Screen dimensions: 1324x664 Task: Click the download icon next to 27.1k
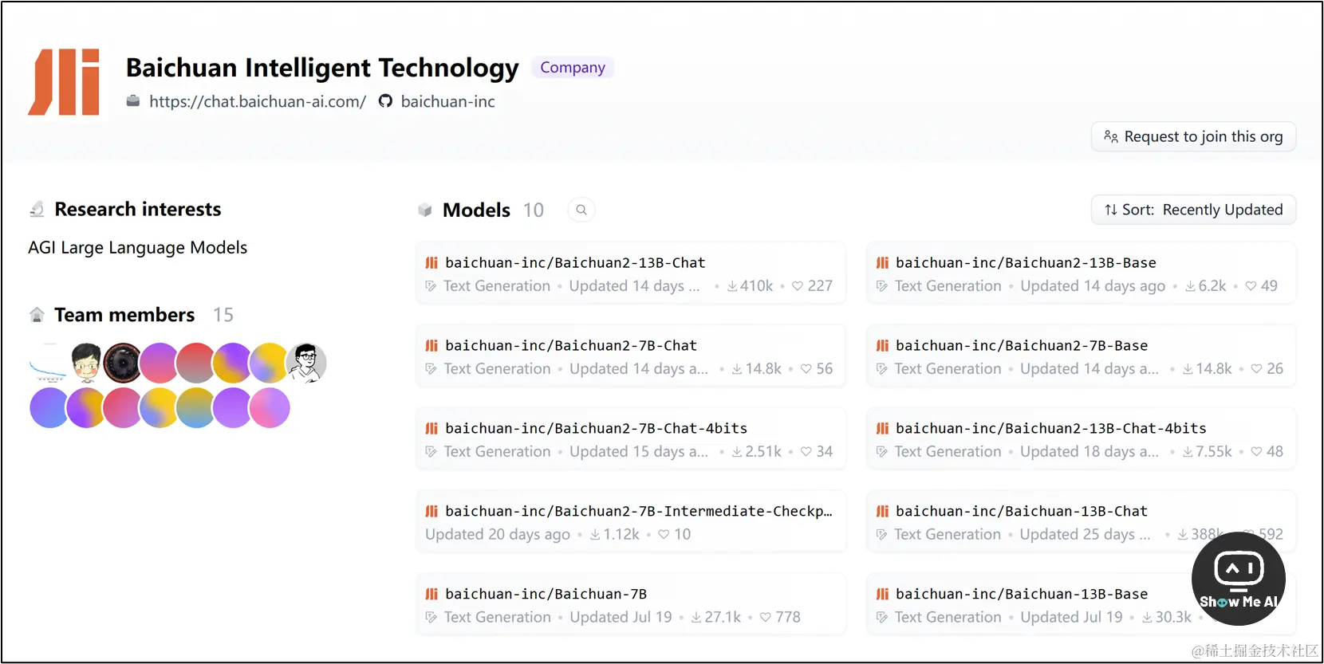(x=696, y=618)
